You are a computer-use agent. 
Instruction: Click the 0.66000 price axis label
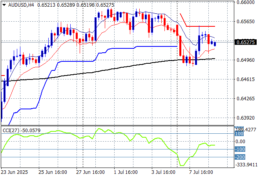point(246,2)
